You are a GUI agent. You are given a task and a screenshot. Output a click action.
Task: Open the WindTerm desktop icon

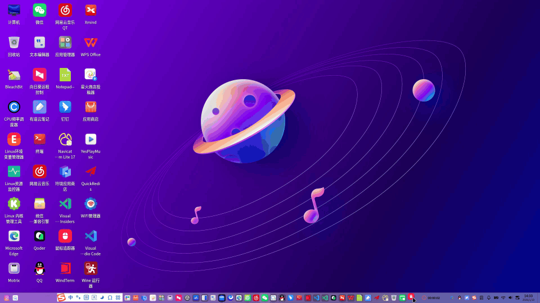[x=65, y=268]
